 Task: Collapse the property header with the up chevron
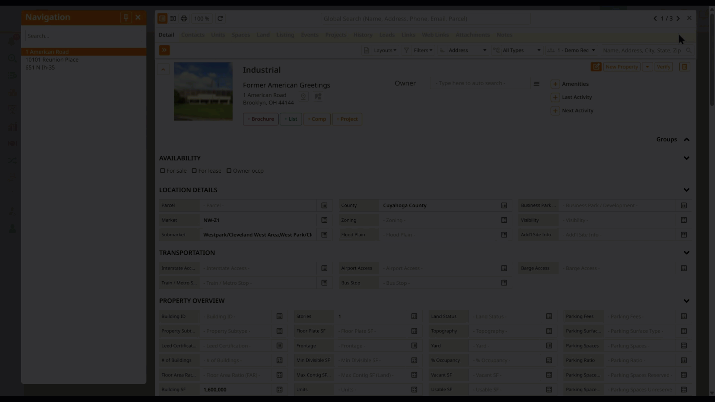163,70
